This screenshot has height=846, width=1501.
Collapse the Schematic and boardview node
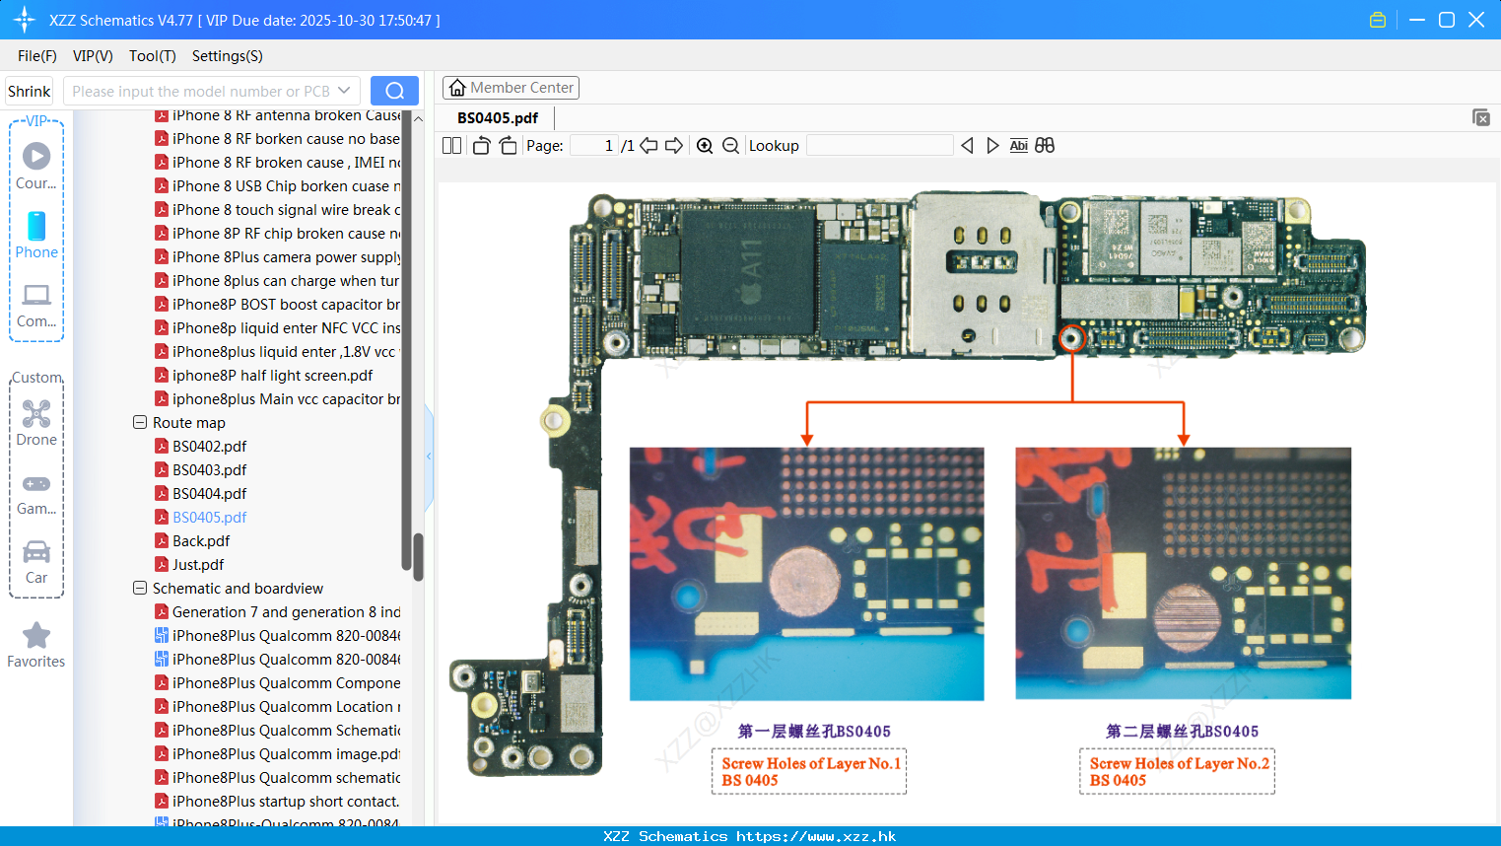(140, 588)
